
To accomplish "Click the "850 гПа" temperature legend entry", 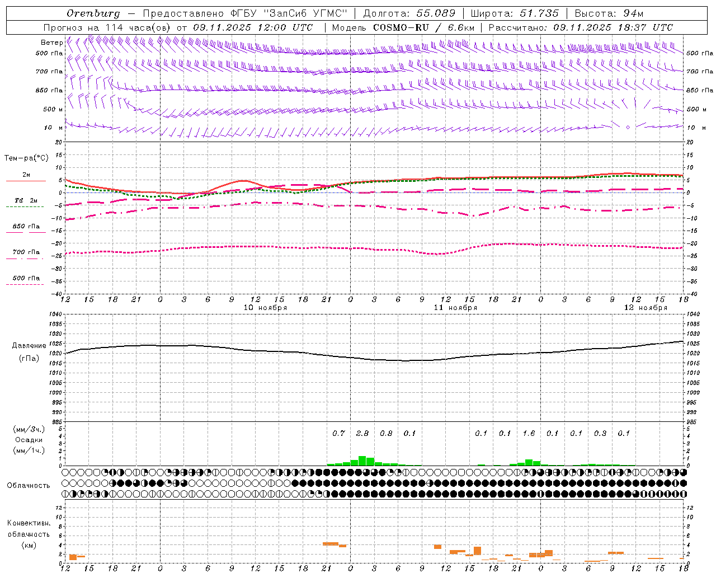I will (26, 227).
